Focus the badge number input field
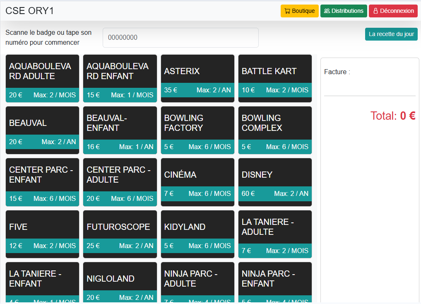Screen dimensions: 421x304 pyautogui.click(x=180, y=38)
